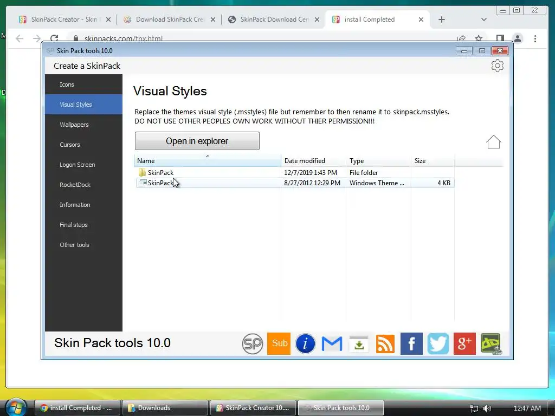
Task: Switch to the Download SkinPack Creator tab
Action: pyautogui.click(x=169, y=19)
